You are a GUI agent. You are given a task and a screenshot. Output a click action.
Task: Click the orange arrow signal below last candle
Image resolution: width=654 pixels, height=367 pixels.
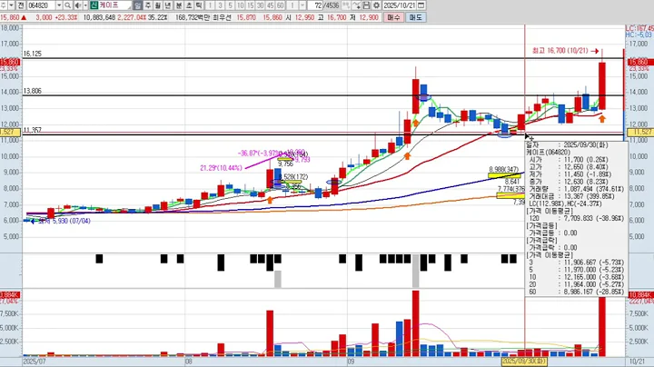(602, 119)
